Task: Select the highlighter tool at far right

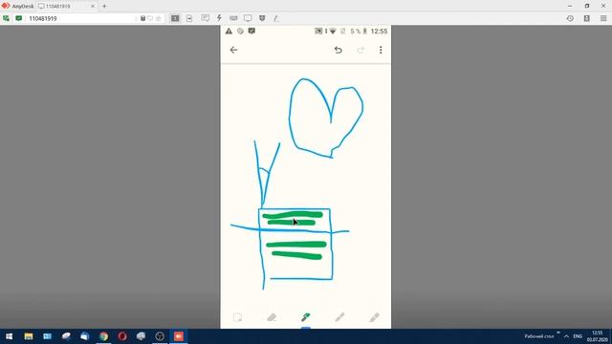Action: pyautogui.click(x=374, y=317)
